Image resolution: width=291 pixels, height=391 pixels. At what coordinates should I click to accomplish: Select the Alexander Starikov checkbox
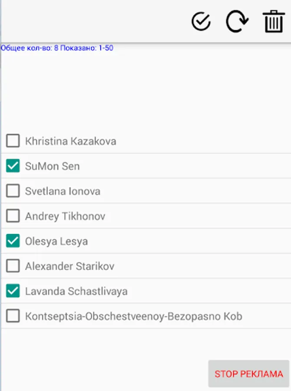pos(13,266)
